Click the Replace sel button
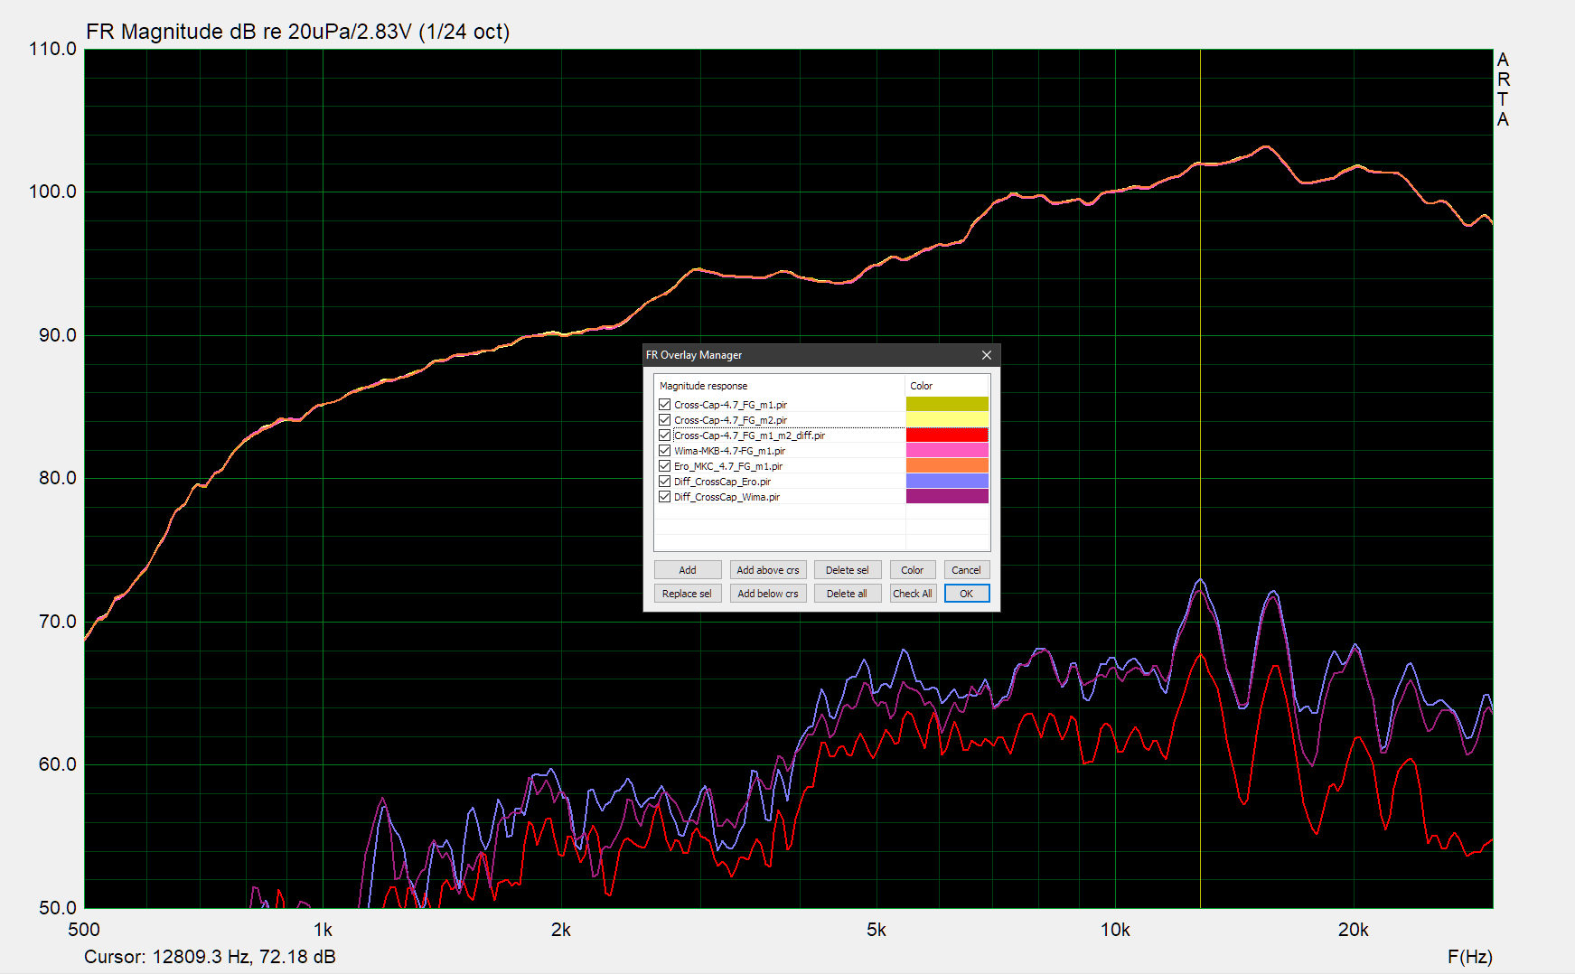Viewport: 1575px width, 974px height. click(x=687, y=594)
